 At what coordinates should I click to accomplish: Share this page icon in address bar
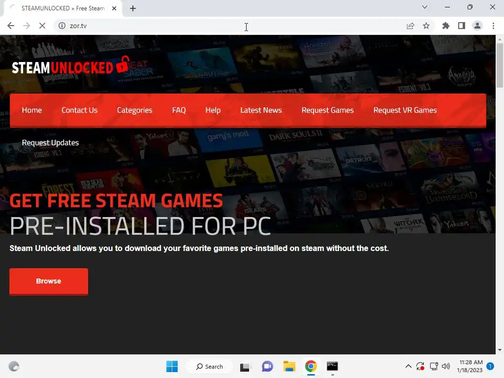[x=410, y=26]
